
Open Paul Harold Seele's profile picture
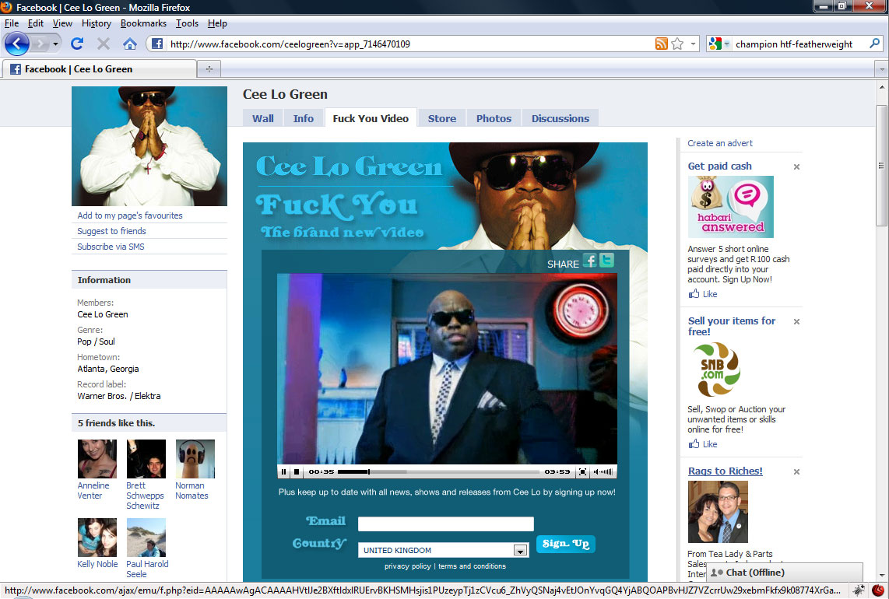(x=146, y=538)
